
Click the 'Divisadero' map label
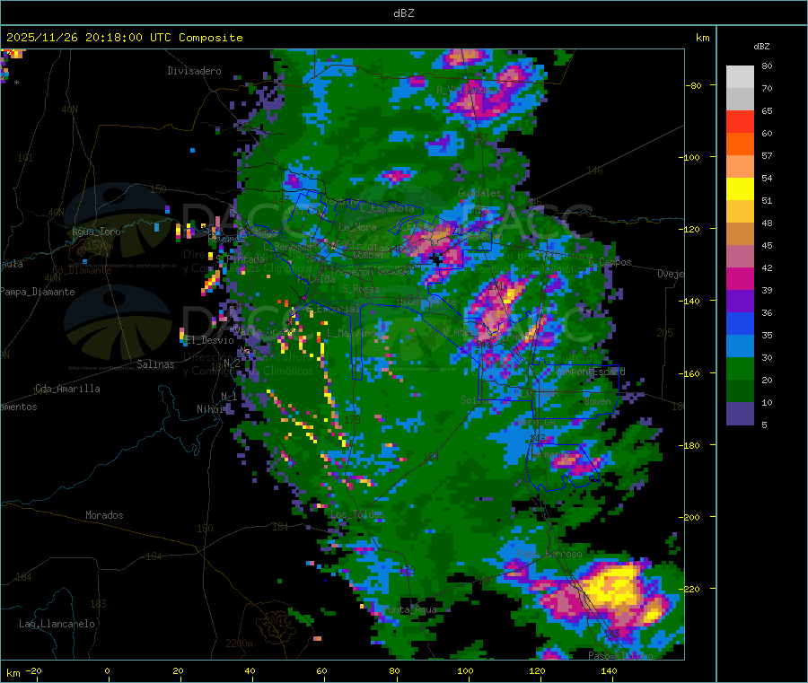coord(194,71)
